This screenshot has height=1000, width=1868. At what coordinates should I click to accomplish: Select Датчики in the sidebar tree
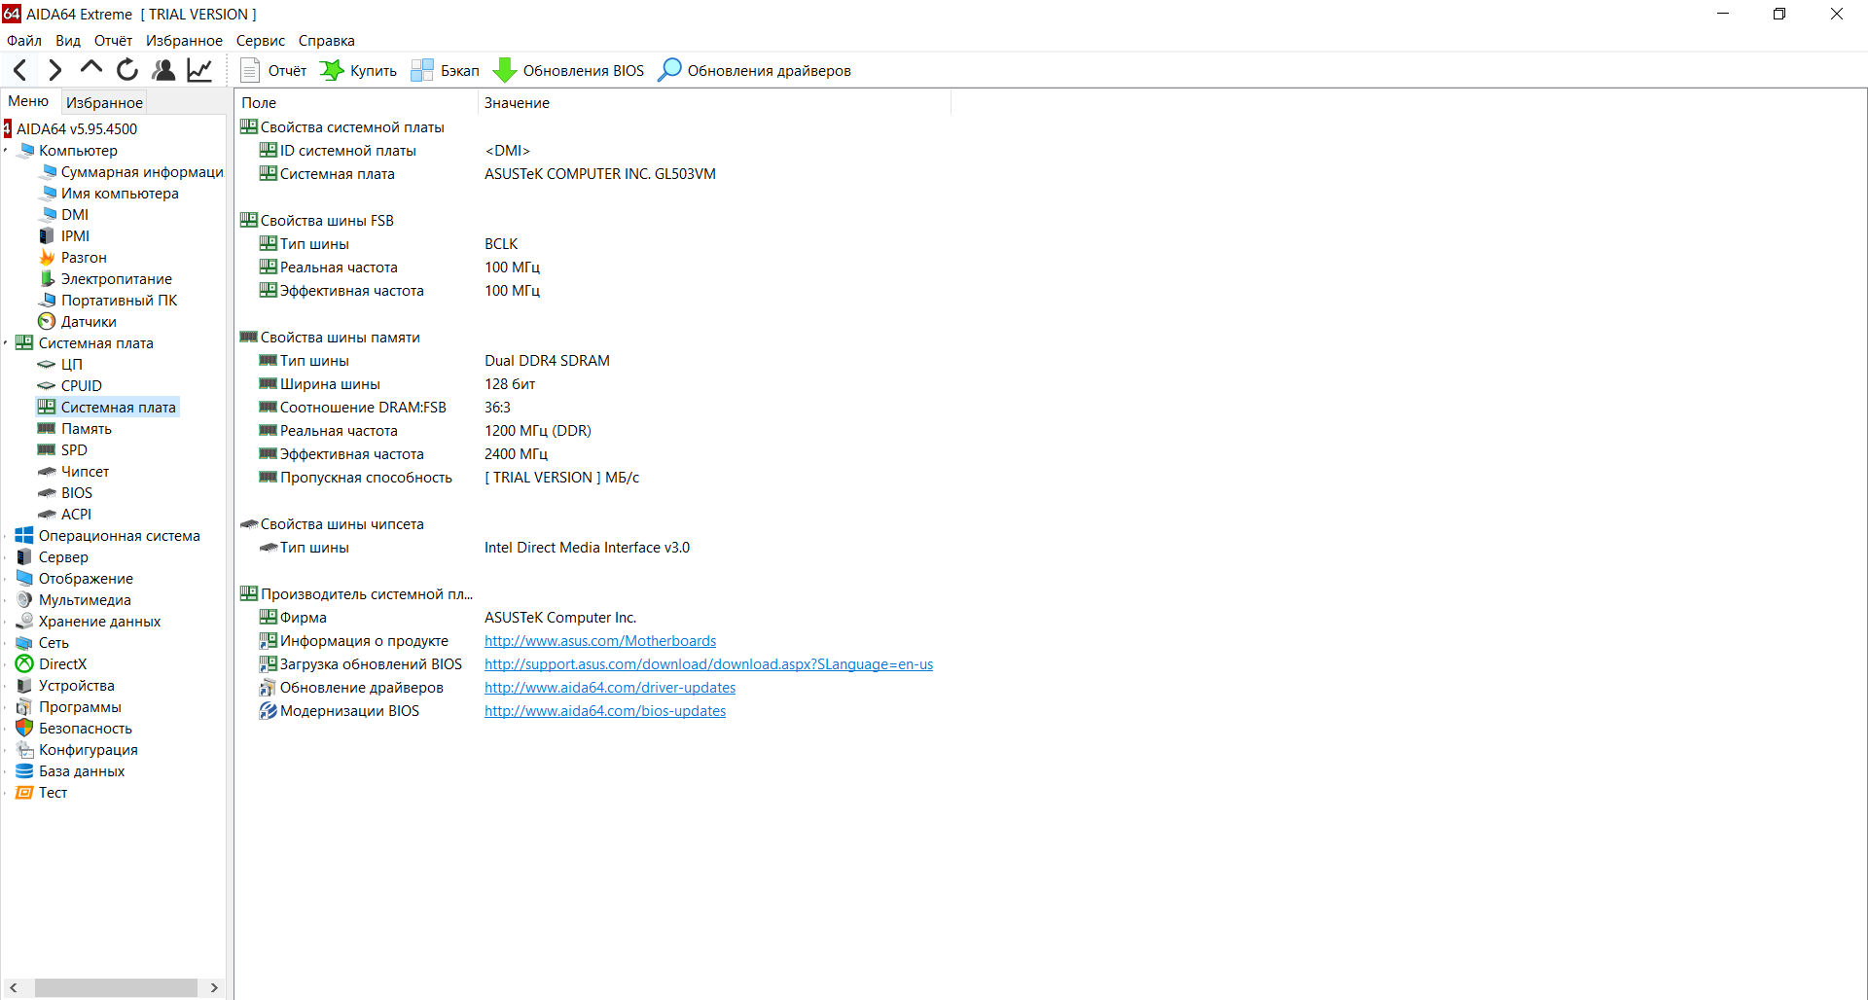click(x=89, y=322)
